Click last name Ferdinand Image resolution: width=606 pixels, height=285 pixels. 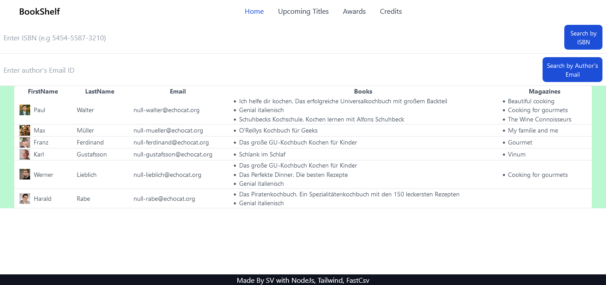click(x=90, y=142)
